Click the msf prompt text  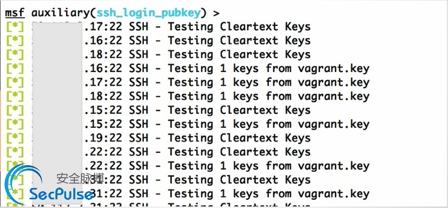click(x=15, y=13)
